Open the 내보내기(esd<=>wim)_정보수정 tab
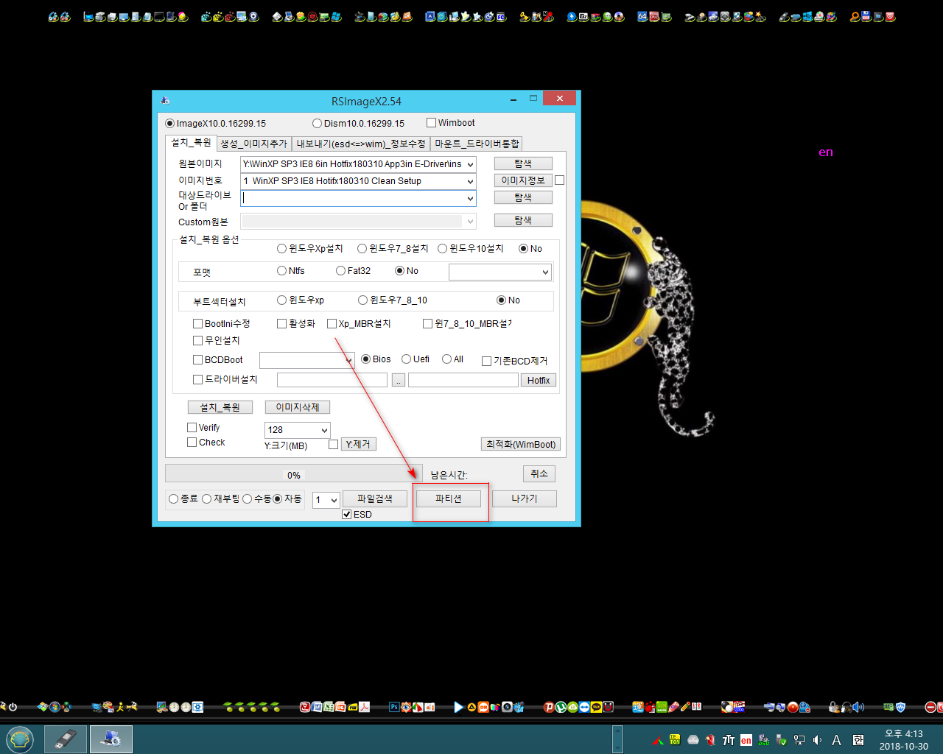The height and width of the screenshot is (754, 943). click(361, 144)
